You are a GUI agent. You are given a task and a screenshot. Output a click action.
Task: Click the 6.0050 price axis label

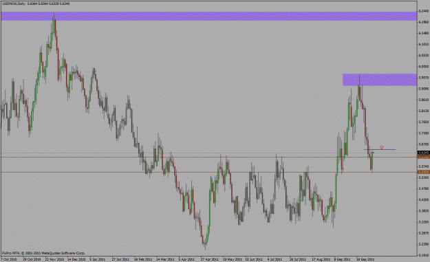[423, 67]
